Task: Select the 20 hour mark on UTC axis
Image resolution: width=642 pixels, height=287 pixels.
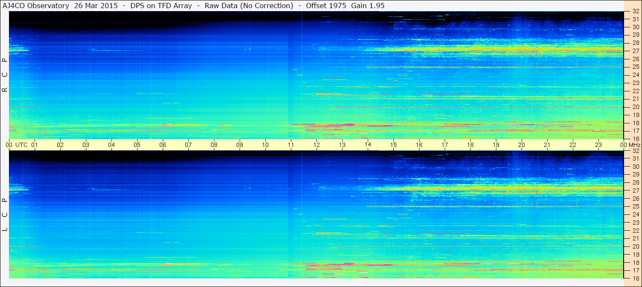Action: pyautogui.click(x=522, y=145)
